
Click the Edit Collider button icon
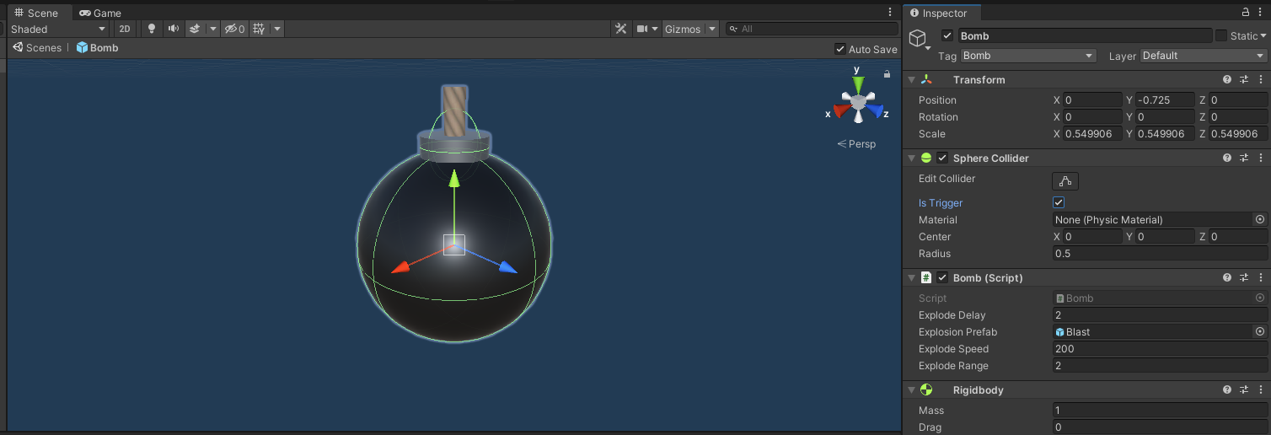pyautogui.click(x=1065, y=180)
